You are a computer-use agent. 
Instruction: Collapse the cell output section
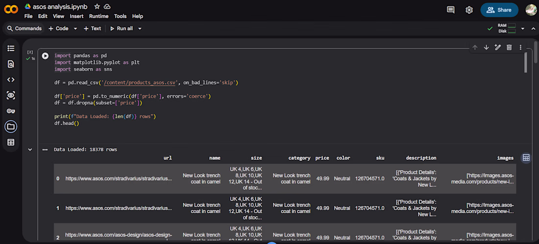30,150
